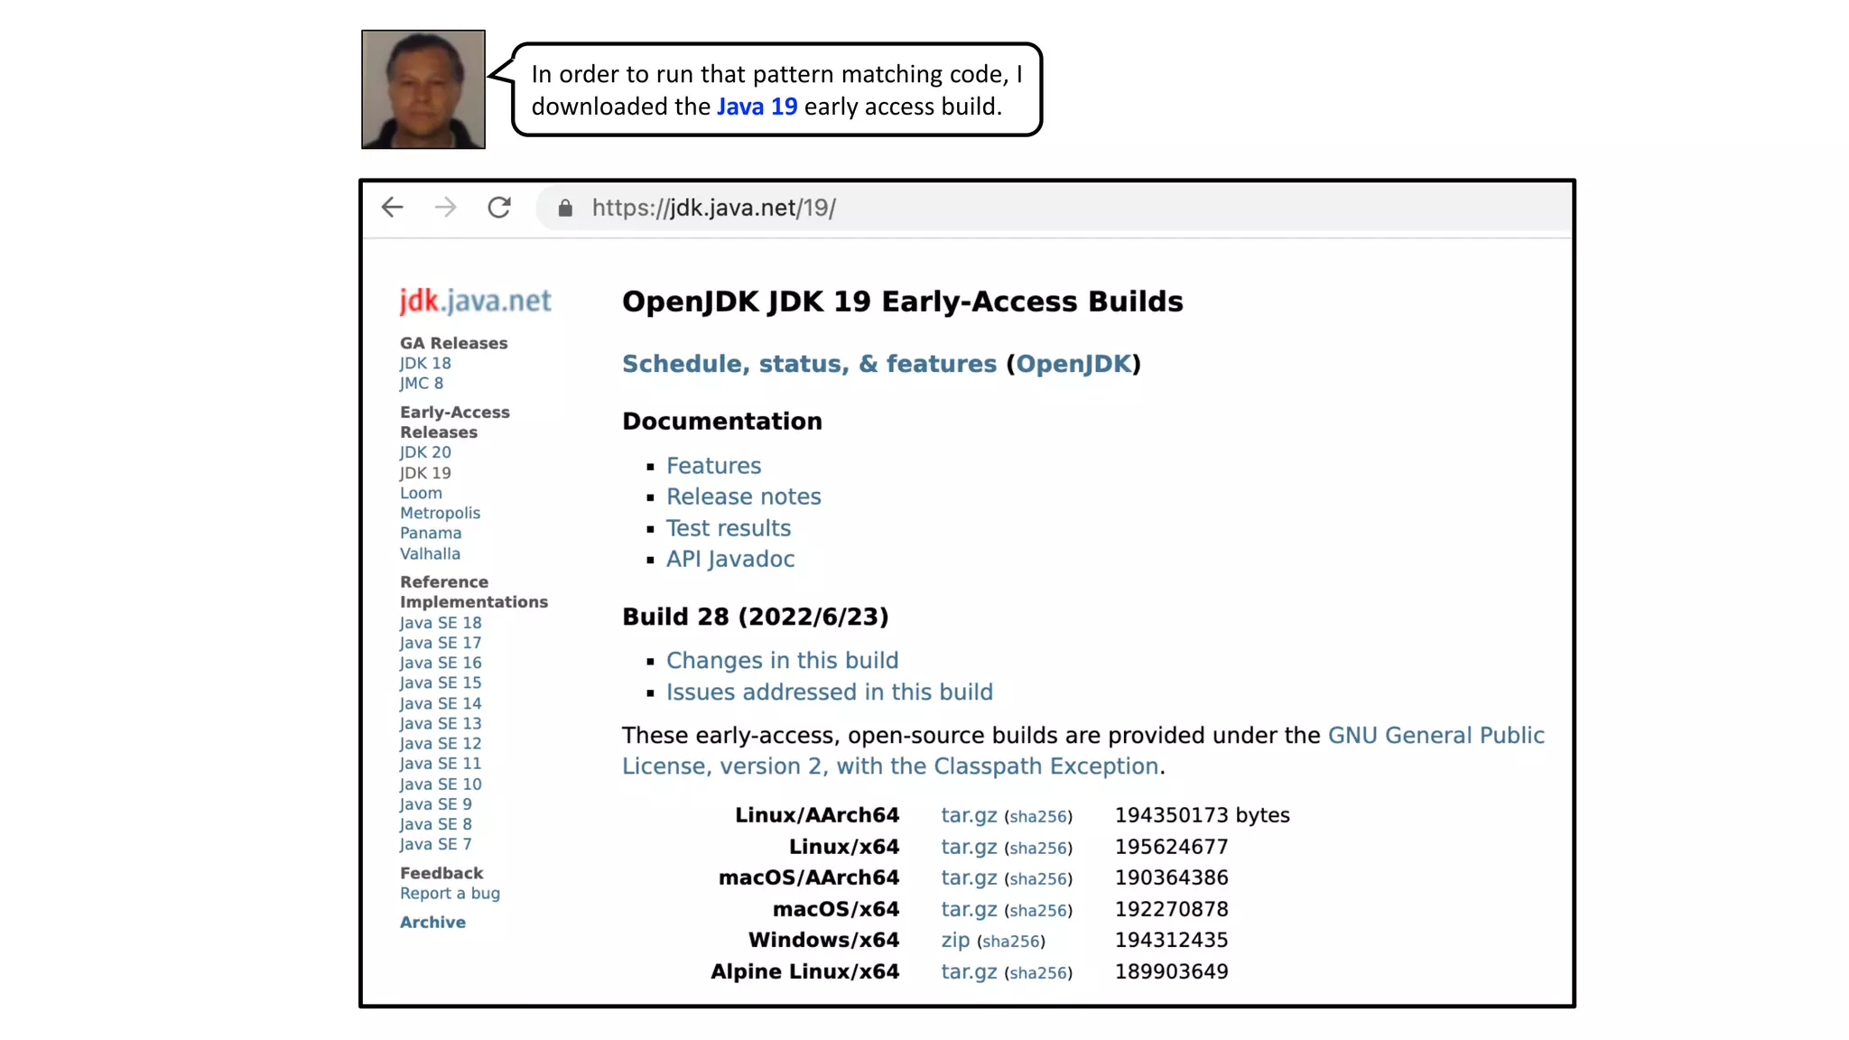Open Java SE 8 reference implementation

click(x=436, y=823)
